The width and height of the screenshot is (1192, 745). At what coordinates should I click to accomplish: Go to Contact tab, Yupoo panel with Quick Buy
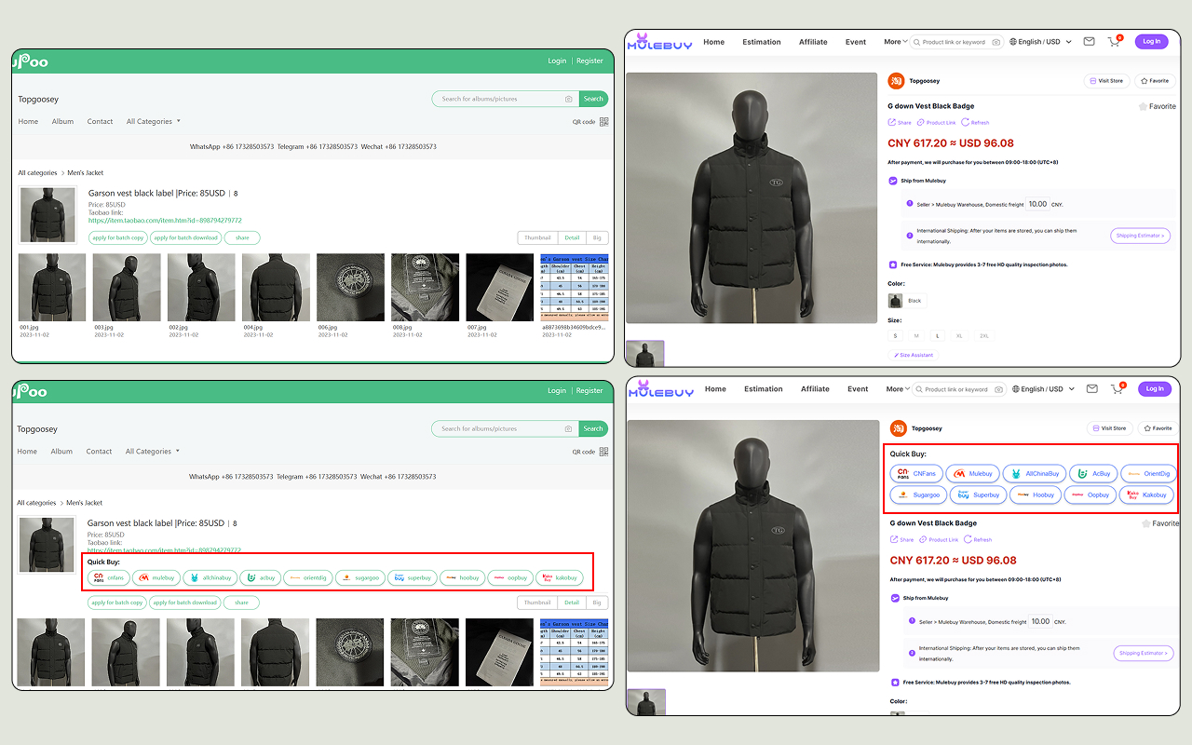coord(99,451)
